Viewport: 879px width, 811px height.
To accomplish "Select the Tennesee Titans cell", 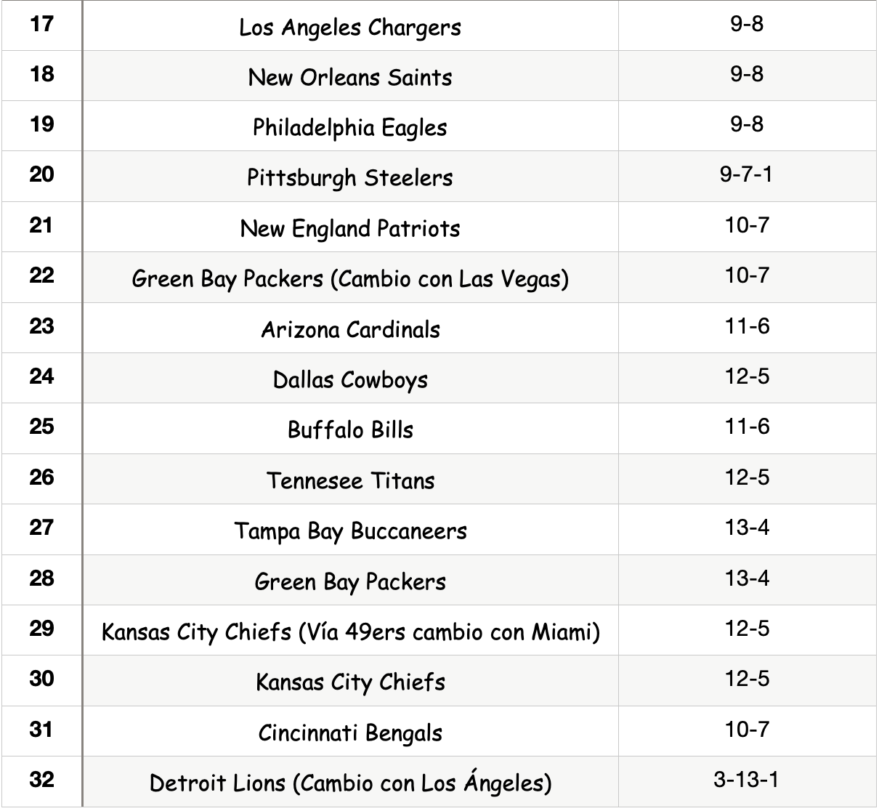I will 350,480.
